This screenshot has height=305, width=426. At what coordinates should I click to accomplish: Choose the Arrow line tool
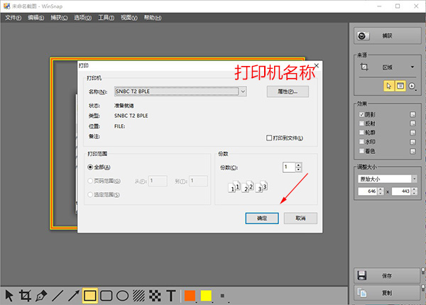74,296
